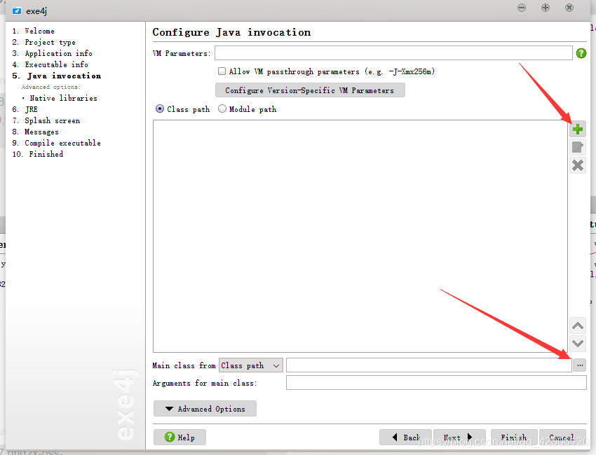Viewport: 596px width, 455px height.
Task: Edit selected class path entry icon
Action: tap(577, 147)
